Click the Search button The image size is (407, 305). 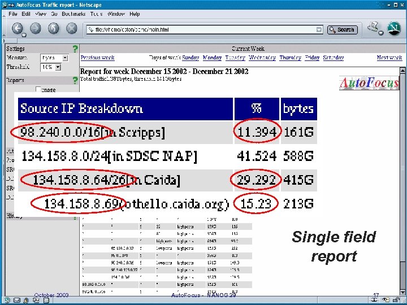(343, 30)
